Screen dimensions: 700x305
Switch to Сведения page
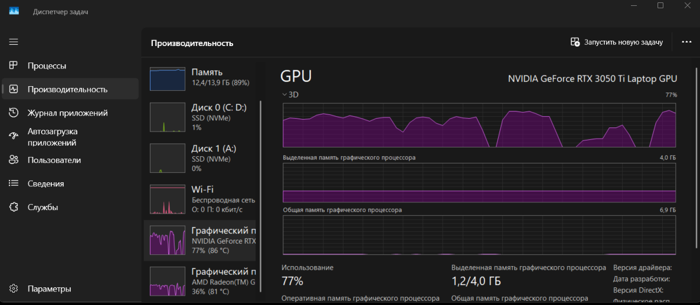pyautogui.click(x=70, y=183)
